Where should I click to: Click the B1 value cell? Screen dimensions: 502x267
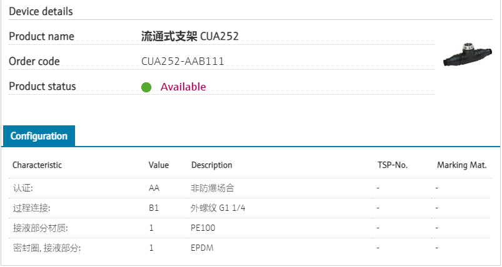(154, 208)
